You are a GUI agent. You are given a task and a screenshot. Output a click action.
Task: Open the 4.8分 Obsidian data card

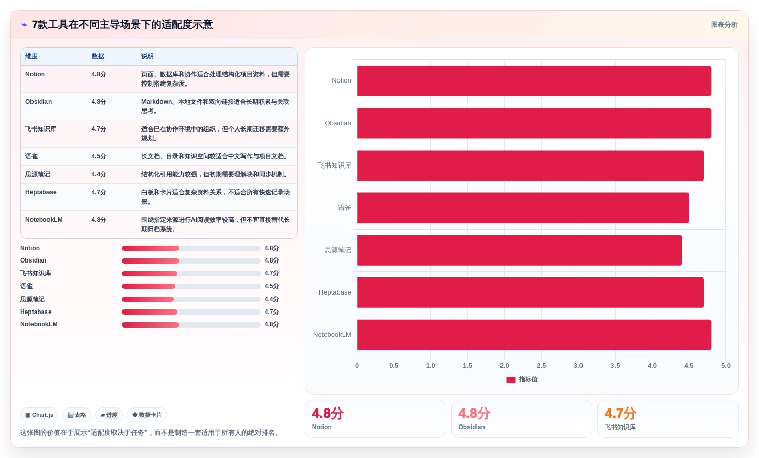pos(522,419)
